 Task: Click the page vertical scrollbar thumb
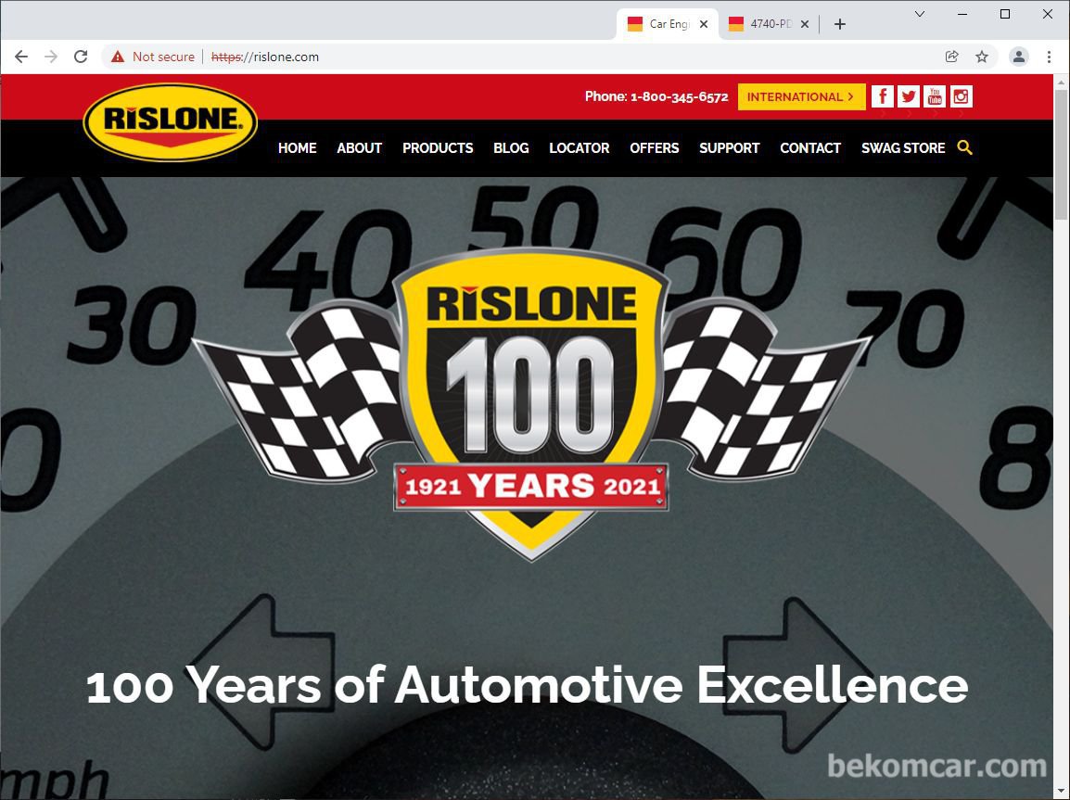click(1061, 154)
